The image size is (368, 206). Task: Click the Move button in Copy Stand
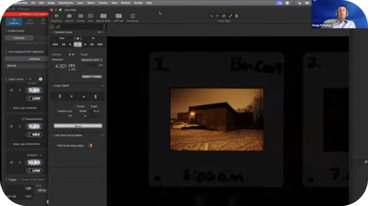pos(78,126)
